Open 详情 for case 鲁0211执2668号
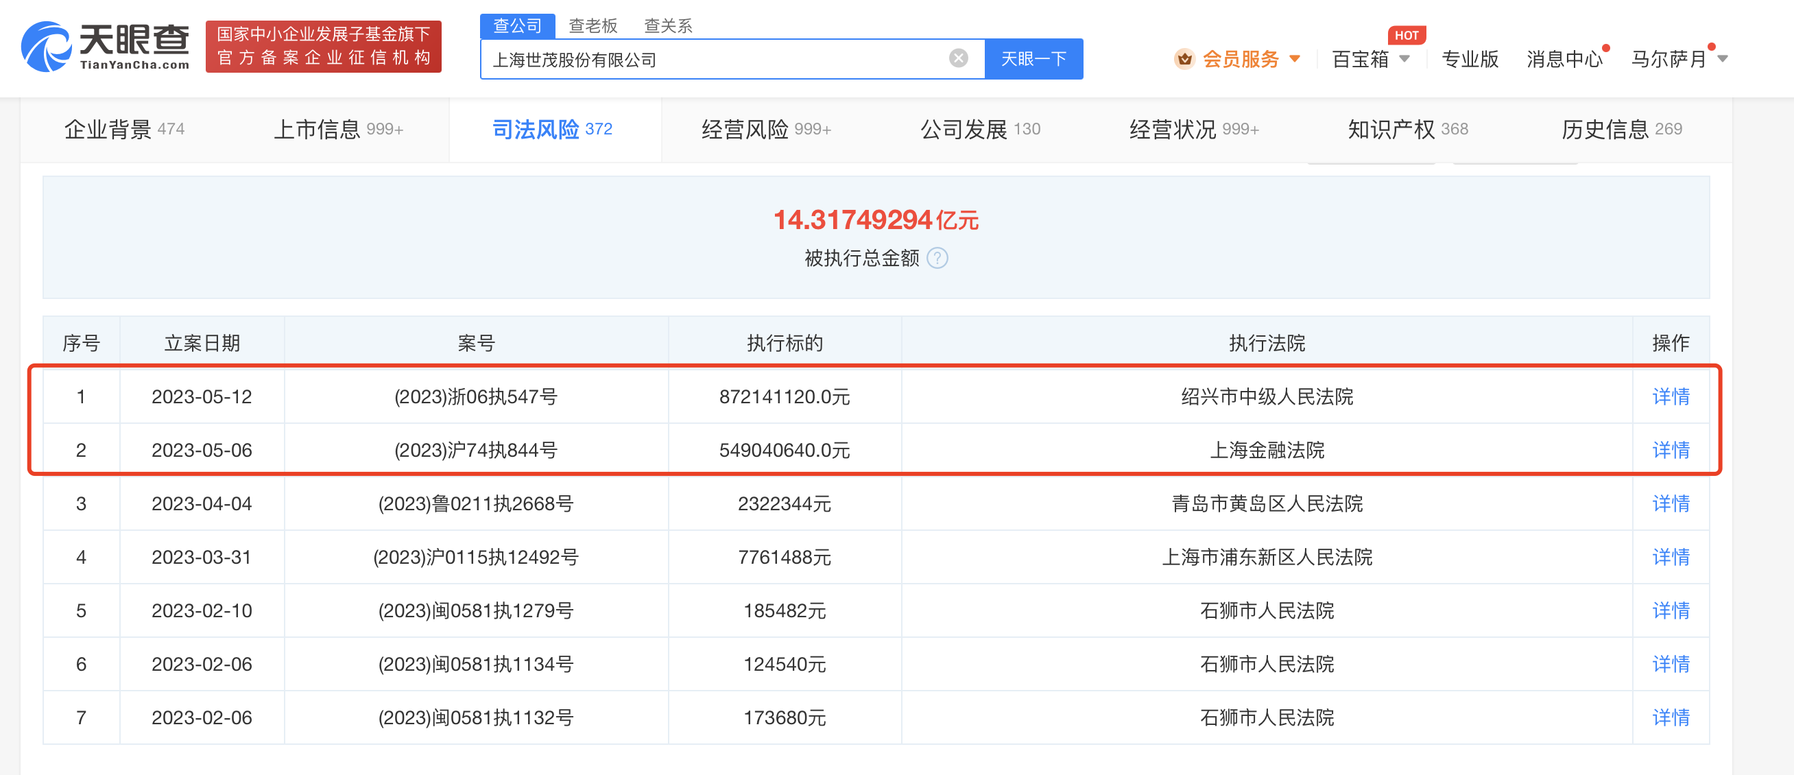This screenshot has width=1794, height=775. 1670,503
